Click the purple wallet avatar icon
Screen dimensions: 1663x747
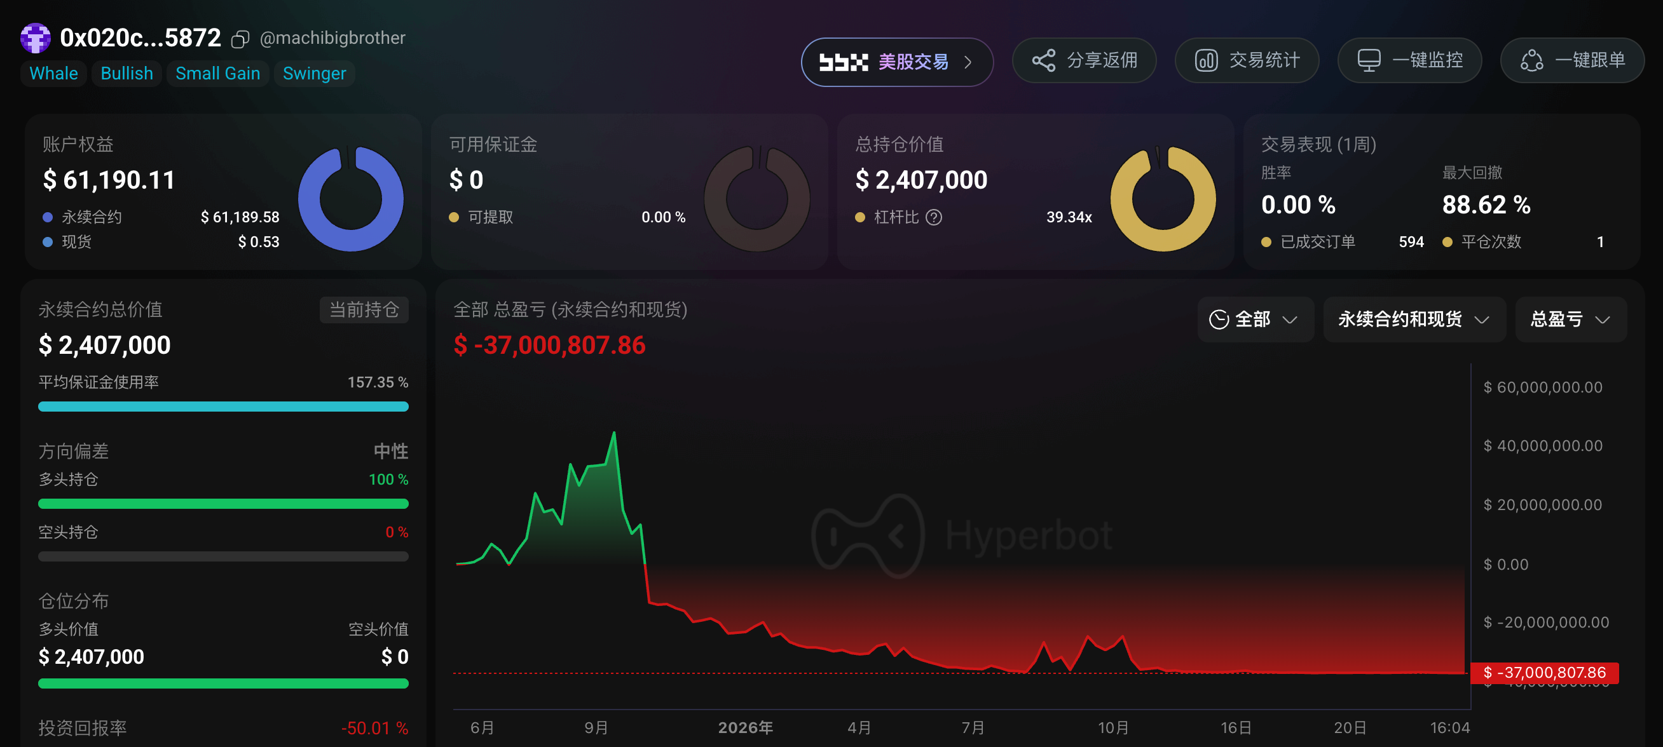36,38
